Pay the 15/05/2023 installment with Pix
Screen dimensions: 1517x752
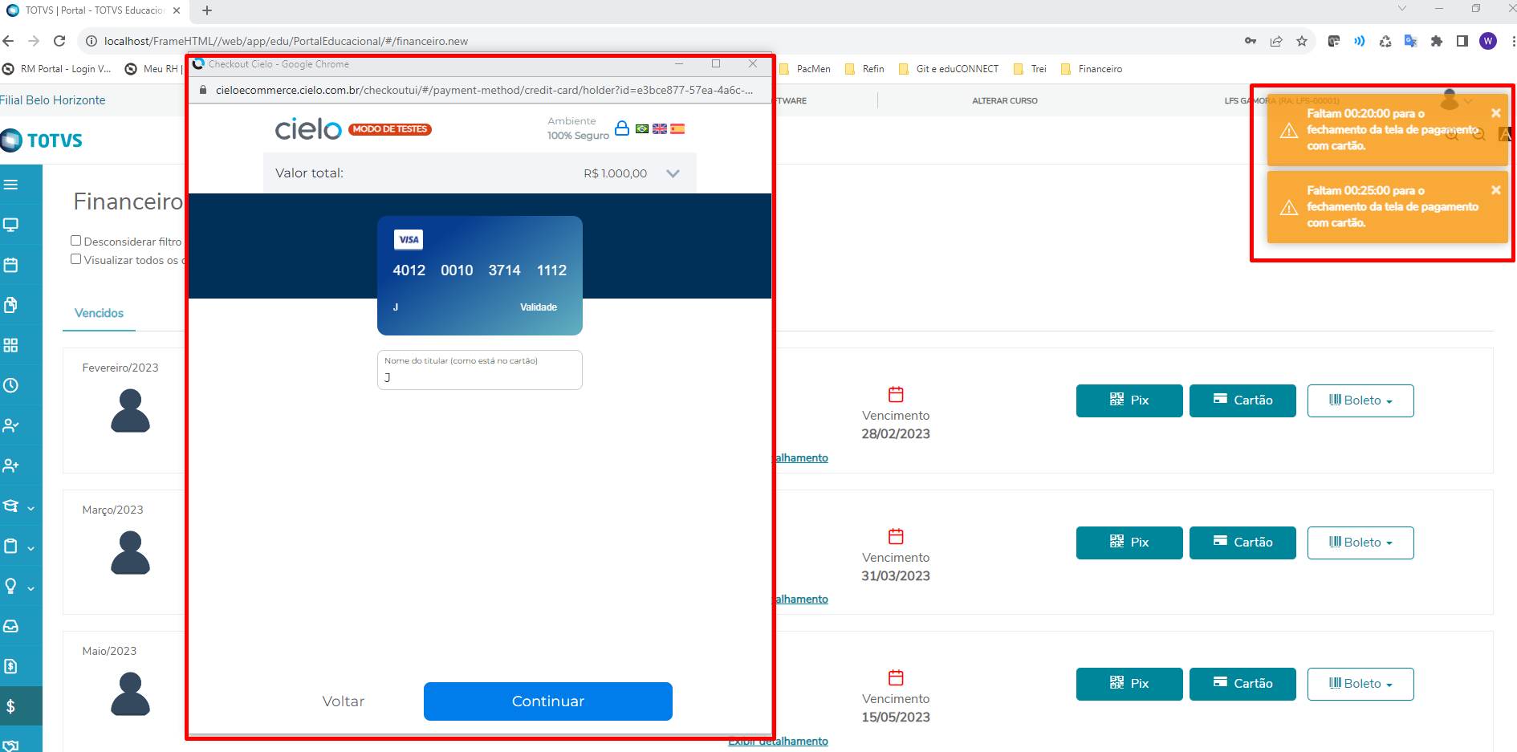(1129, 684)
